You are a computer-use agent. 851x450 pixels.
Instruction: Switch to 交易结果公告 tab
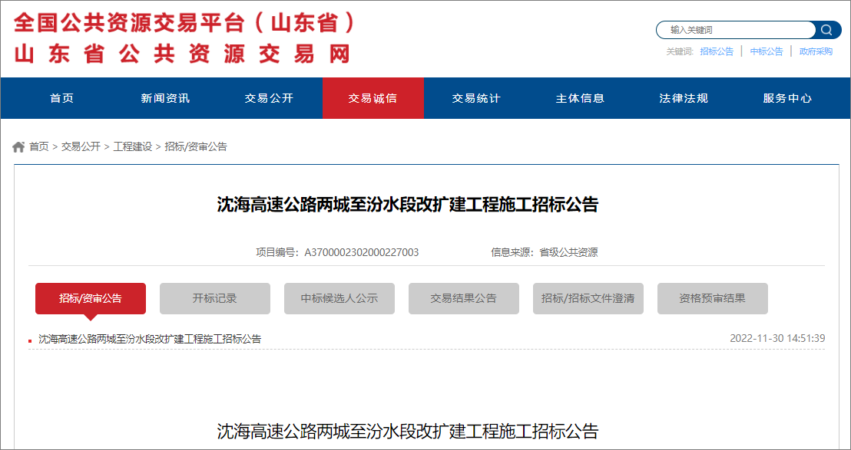[464, 298]
